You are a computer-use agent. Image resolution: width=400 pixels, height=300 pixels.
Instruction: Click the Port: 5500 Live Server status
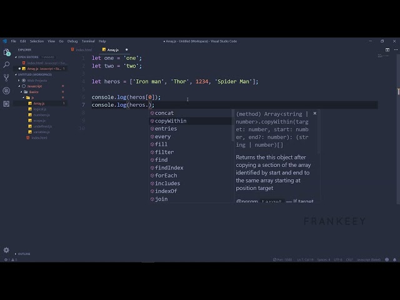tap(282, 260)
